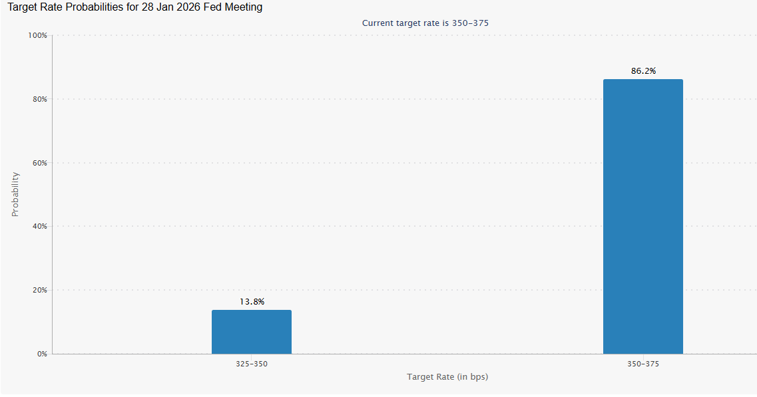Viewport: 757px width, 397px height.
Task: Click the 40% y-axis tick label
Action: click(39, 226)
